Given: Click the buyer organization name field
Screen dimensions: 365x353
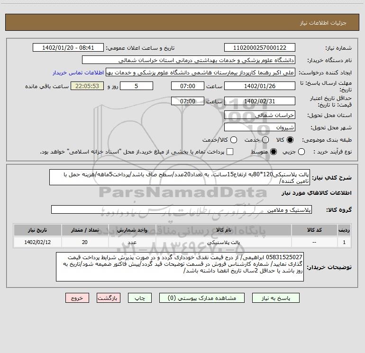Looking at the screenshot, I should click(189, 60).
